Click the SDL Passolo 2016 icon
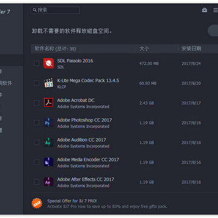 point(48,64)
